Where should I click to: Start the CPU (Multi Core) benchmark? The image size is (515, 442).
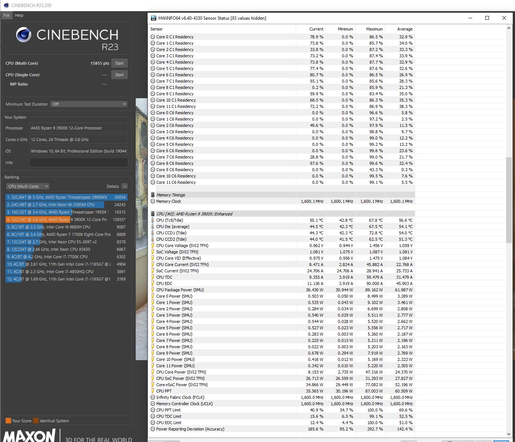(x=119, y=63)
